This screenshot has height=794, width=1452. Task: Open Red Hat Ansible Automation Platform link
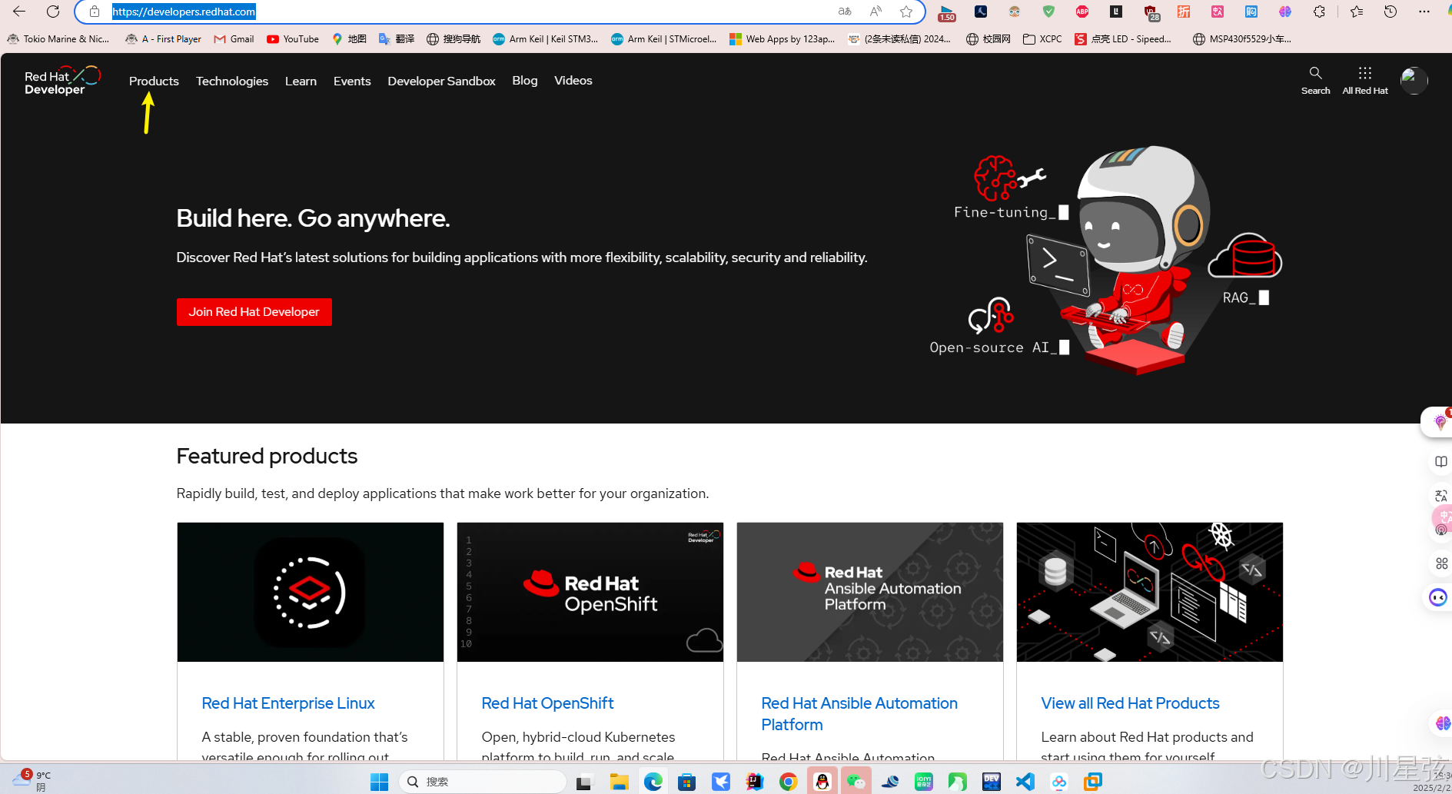[859, 714]
